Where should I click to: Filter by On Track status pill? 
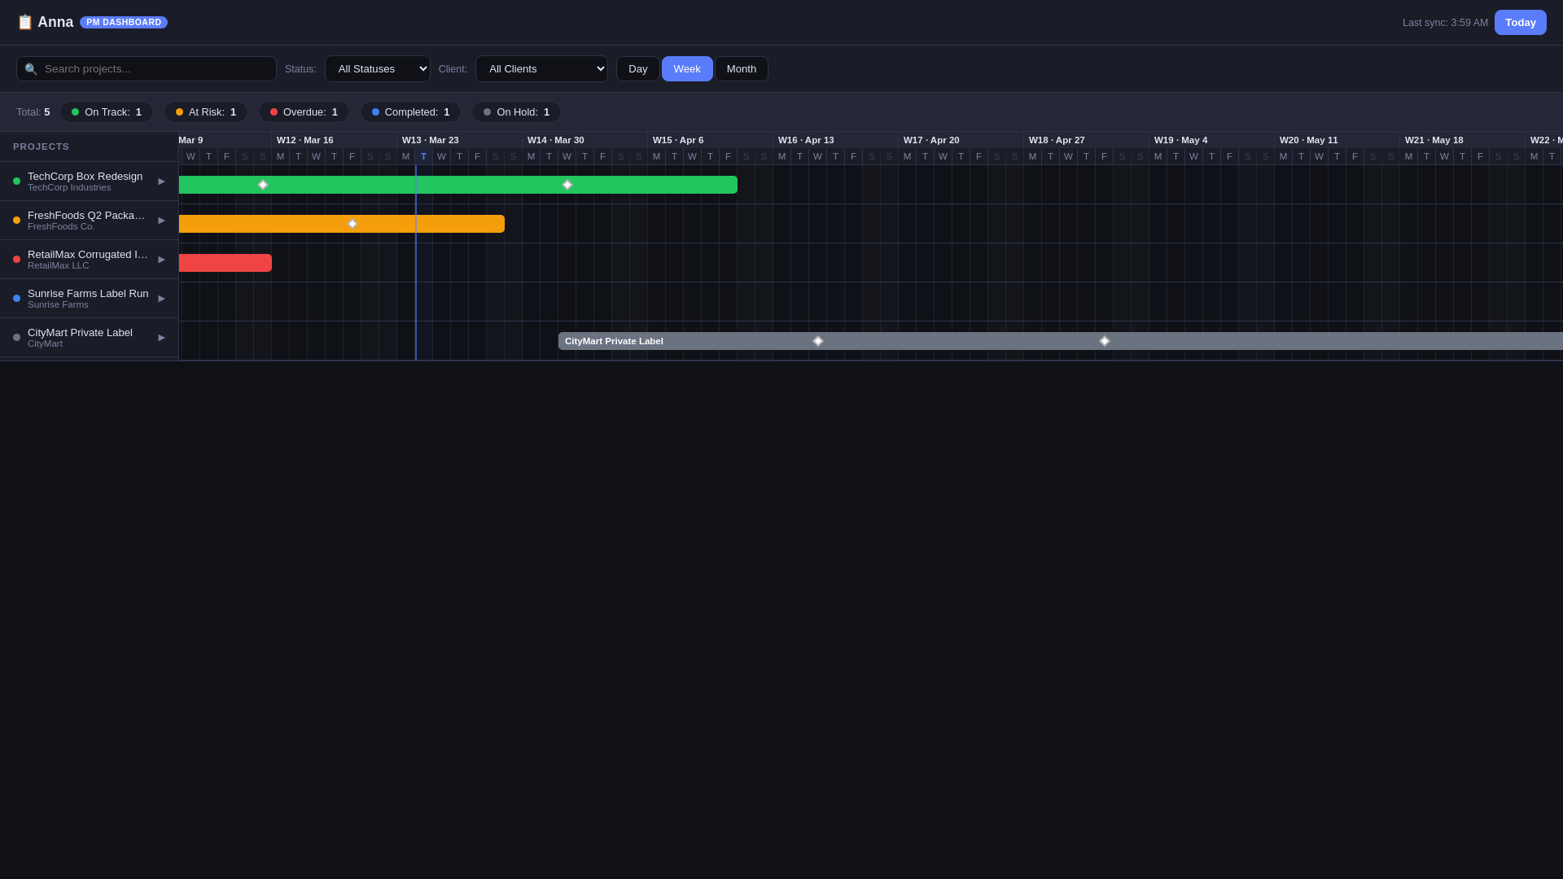pyautogui.click(x=107, y=112)
